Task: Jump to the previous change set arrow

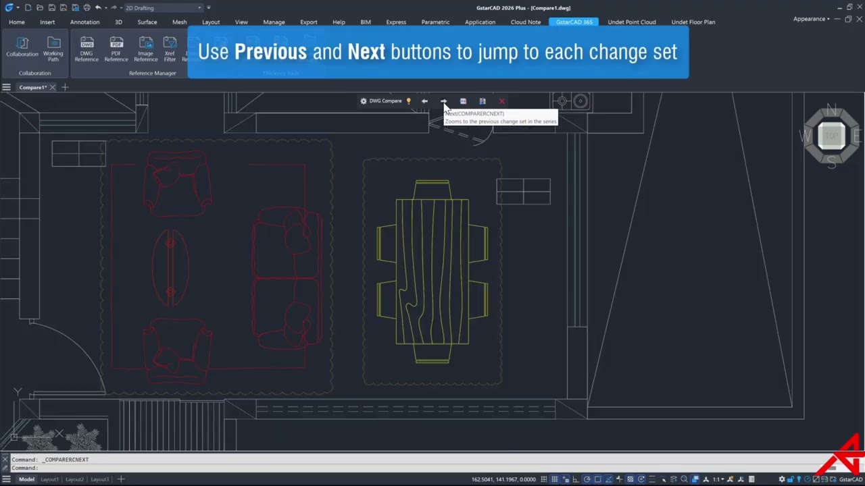Action: [424, 101]
